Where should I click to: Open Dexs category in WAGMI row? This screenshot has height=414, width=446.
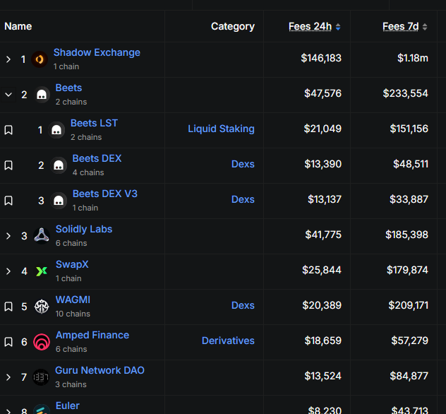pyautogui.click(x=243, y=305)
